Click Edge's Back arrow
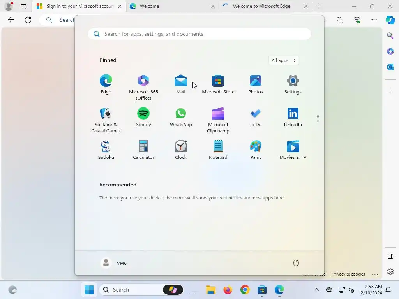The width and height of the screenshot is (399, 299). [x=11, y=20]
